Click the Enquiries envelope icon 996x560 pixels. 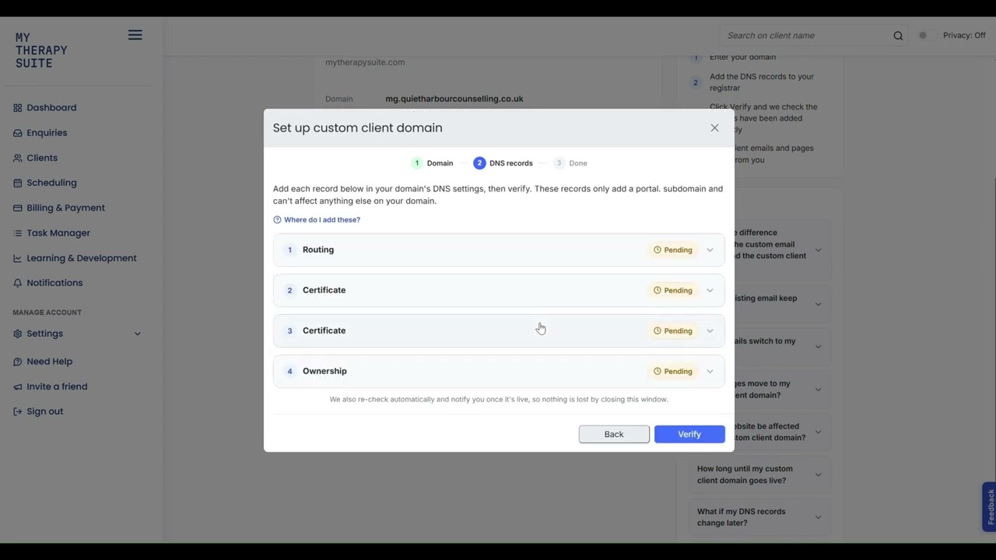coord(17,133)
